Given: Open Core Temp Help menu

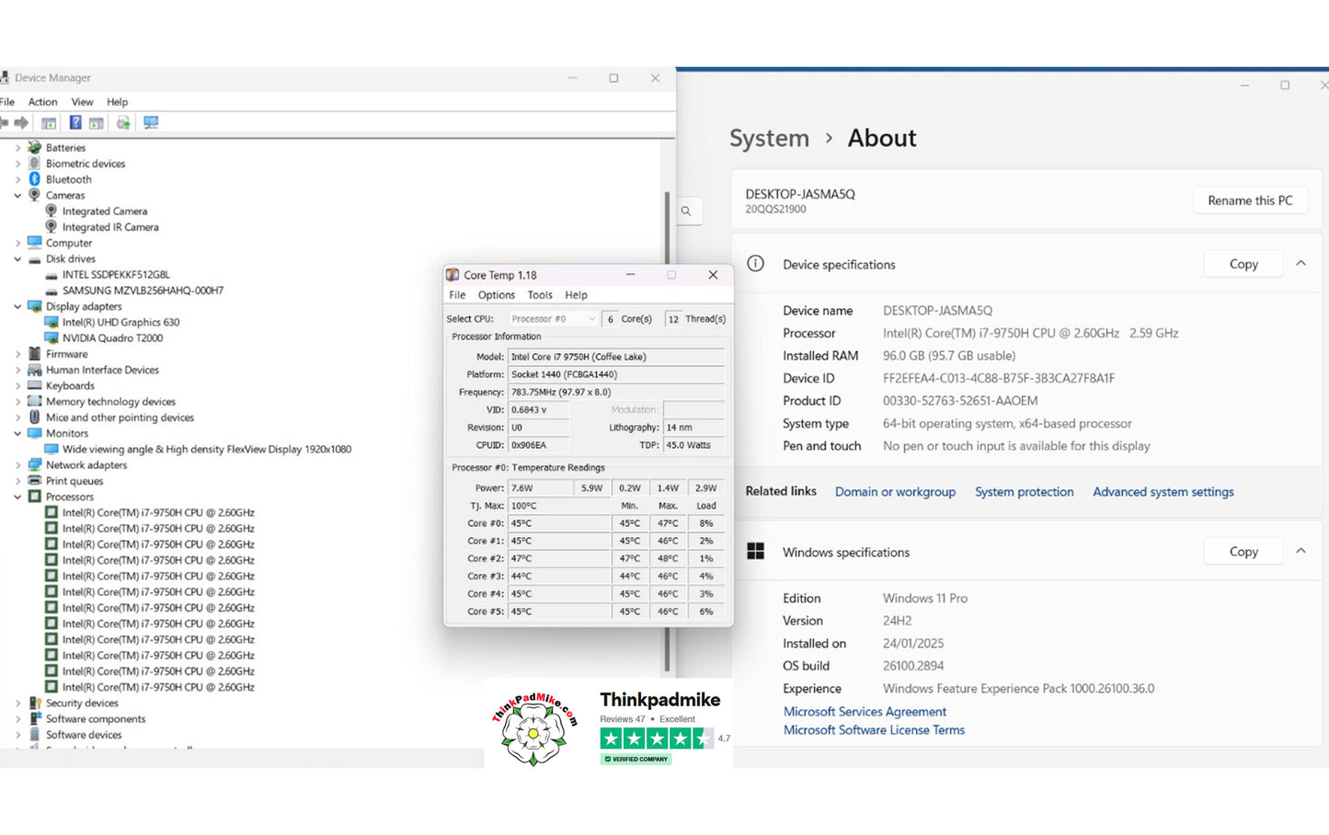Looking at the screenshot, I should pos(576,295).
